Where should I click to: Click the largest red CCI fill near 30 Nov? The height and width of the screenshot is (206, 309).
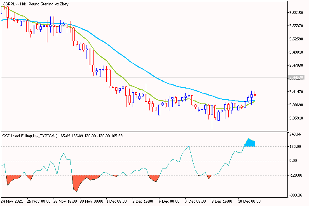tap(79, 180)
